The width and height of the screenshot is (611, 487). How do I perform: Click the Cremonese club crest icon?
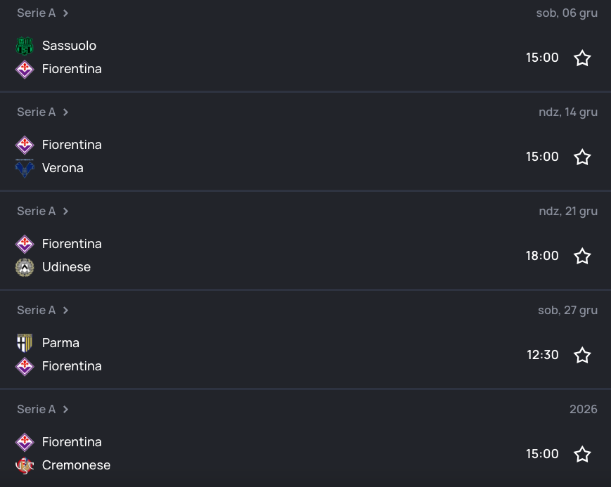coord(25,465)
